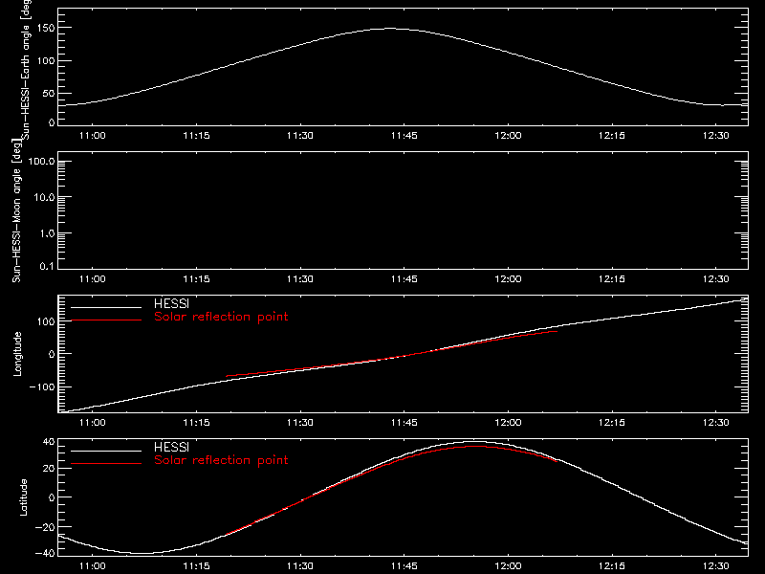Click the Sun-HESSI-Earth angle axis title

click(26, 68)
